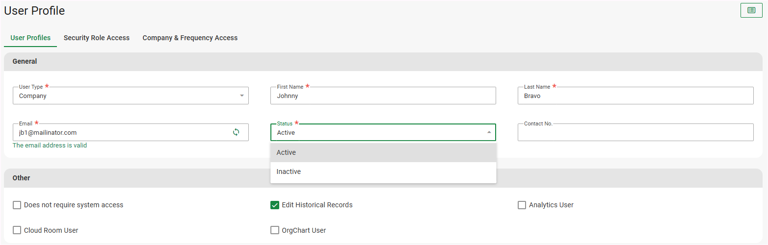Screen dimensions: 768x245
Task: Click the General section header
Action: 25,61
